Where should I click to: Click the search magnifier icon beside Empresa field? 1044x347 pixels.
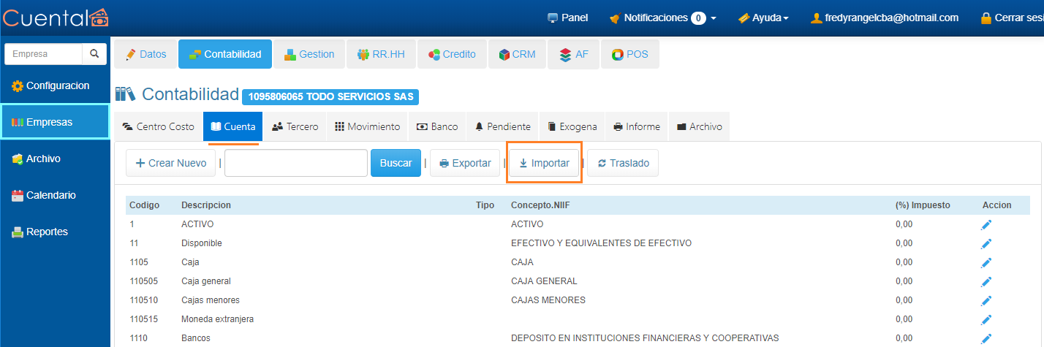(94, 54)
